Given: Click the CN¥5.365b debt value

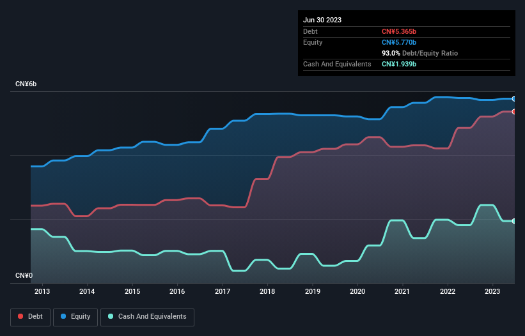Looking at the screenshot, I should [x=399, y=31].
